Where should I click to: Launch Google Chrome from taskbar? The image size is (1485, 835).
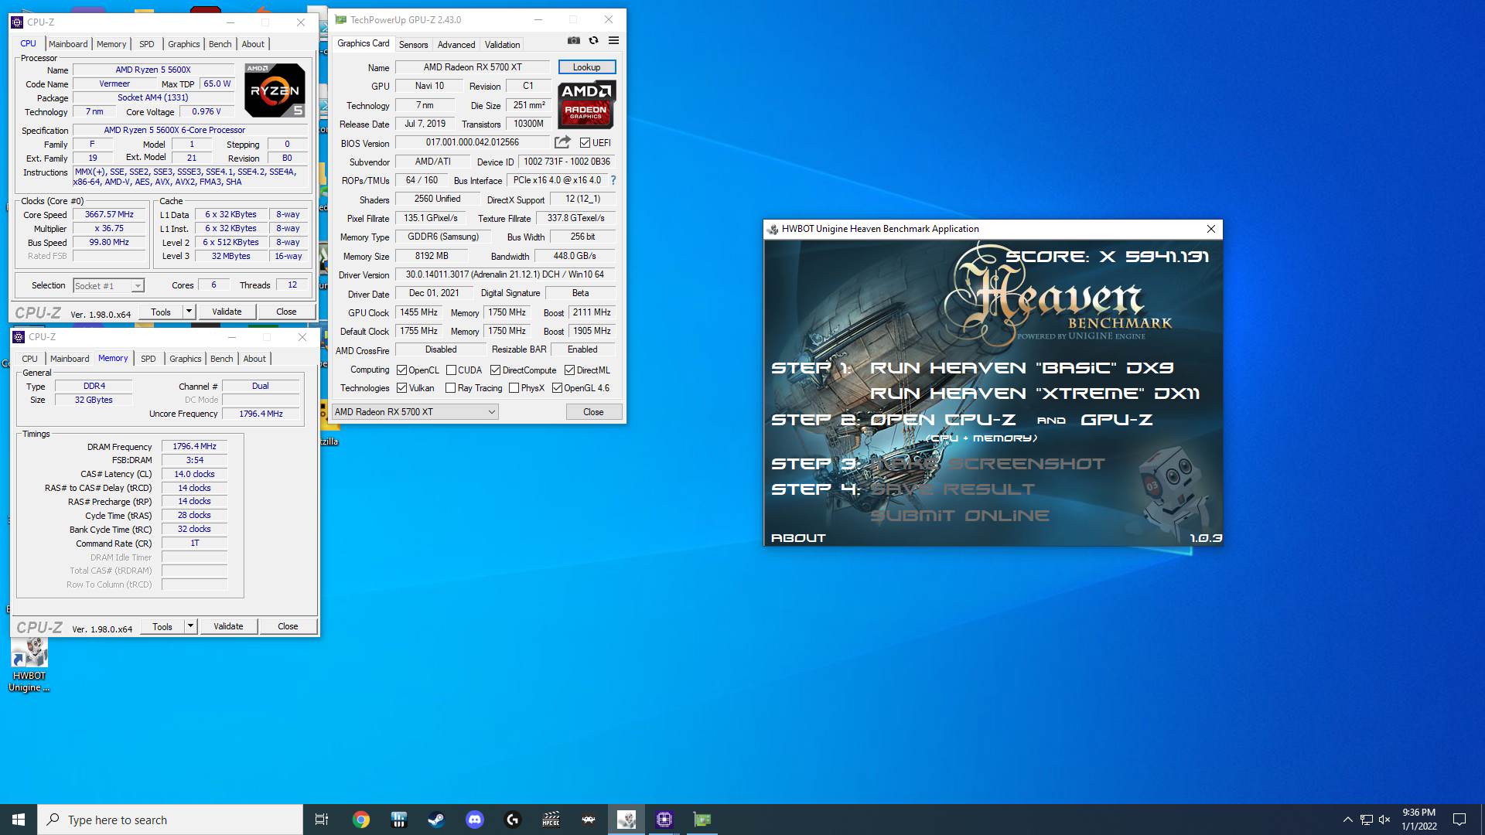(360, 820)
